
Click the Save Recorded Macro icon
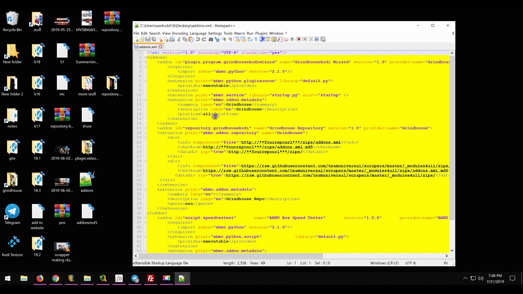323,39
